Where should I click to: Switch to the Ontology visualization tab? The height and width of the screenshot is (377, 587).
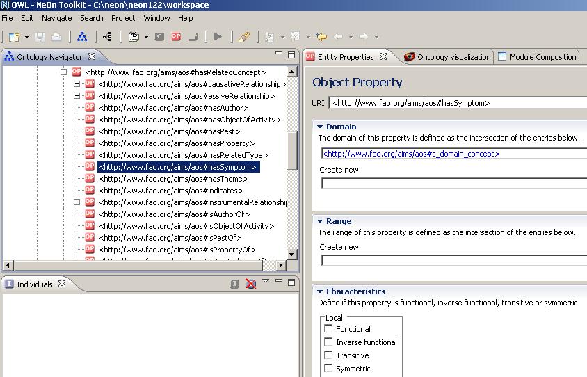(448, 57)
